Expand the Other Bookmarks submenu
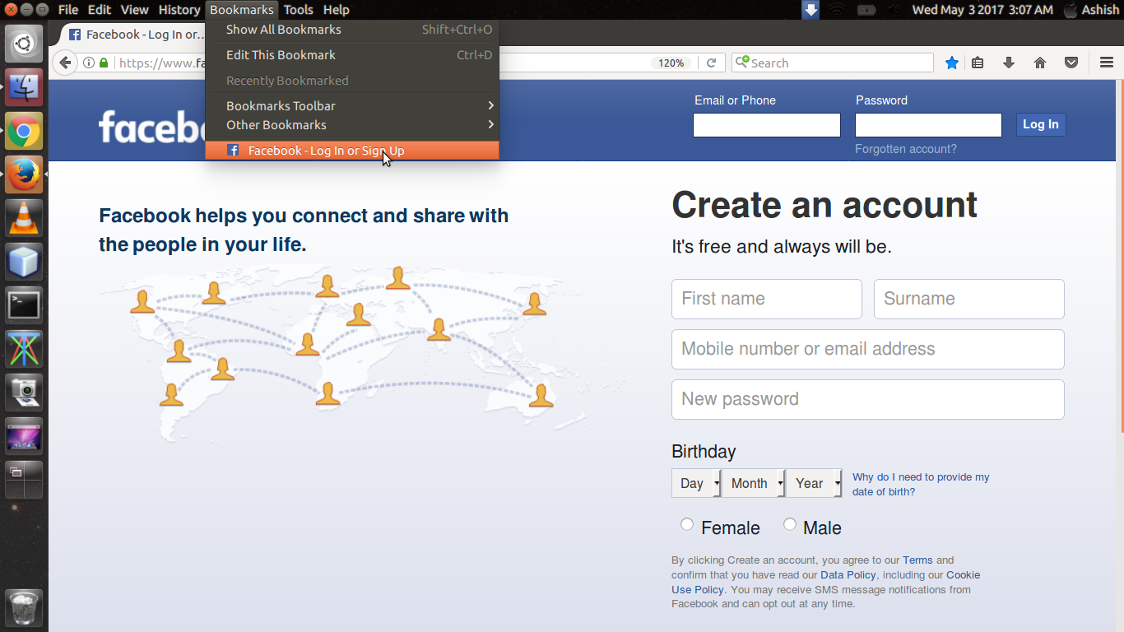 [x=352, y=125]
